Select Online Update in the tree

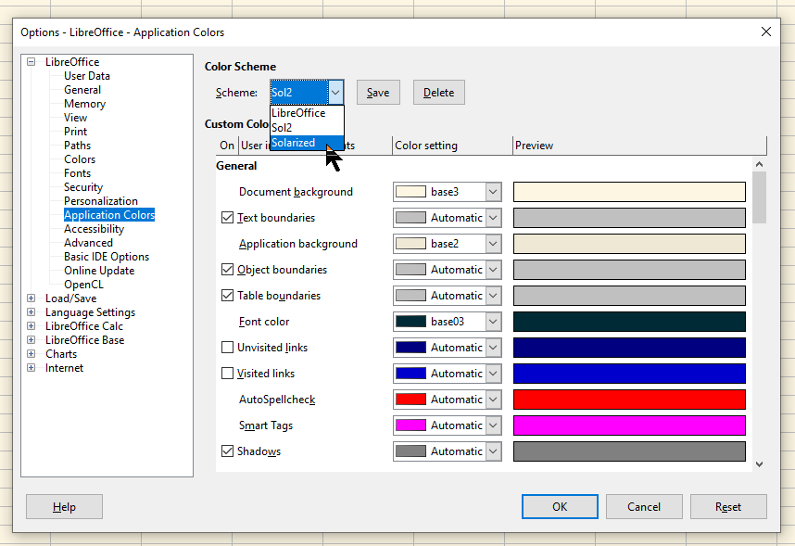[x=99, y=271]
